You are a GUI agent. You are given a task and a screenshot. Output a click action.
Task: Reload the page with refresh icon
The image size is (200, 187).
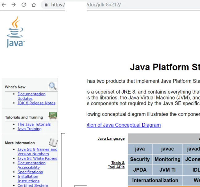24,5
